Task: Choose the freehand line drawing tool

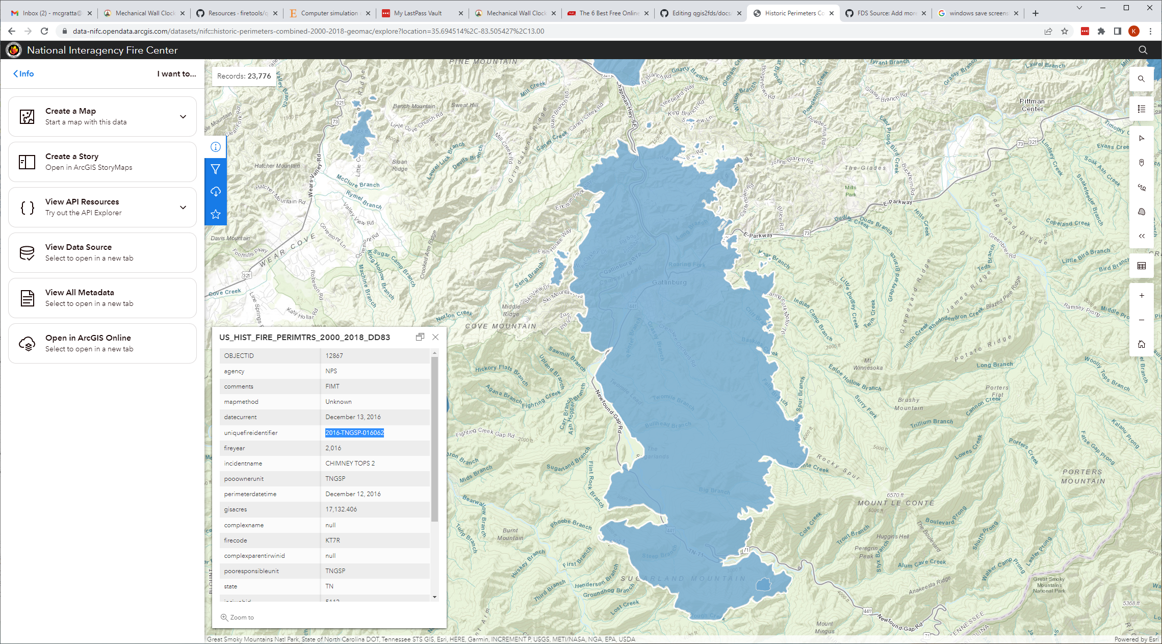Action: pos(1141,187)
